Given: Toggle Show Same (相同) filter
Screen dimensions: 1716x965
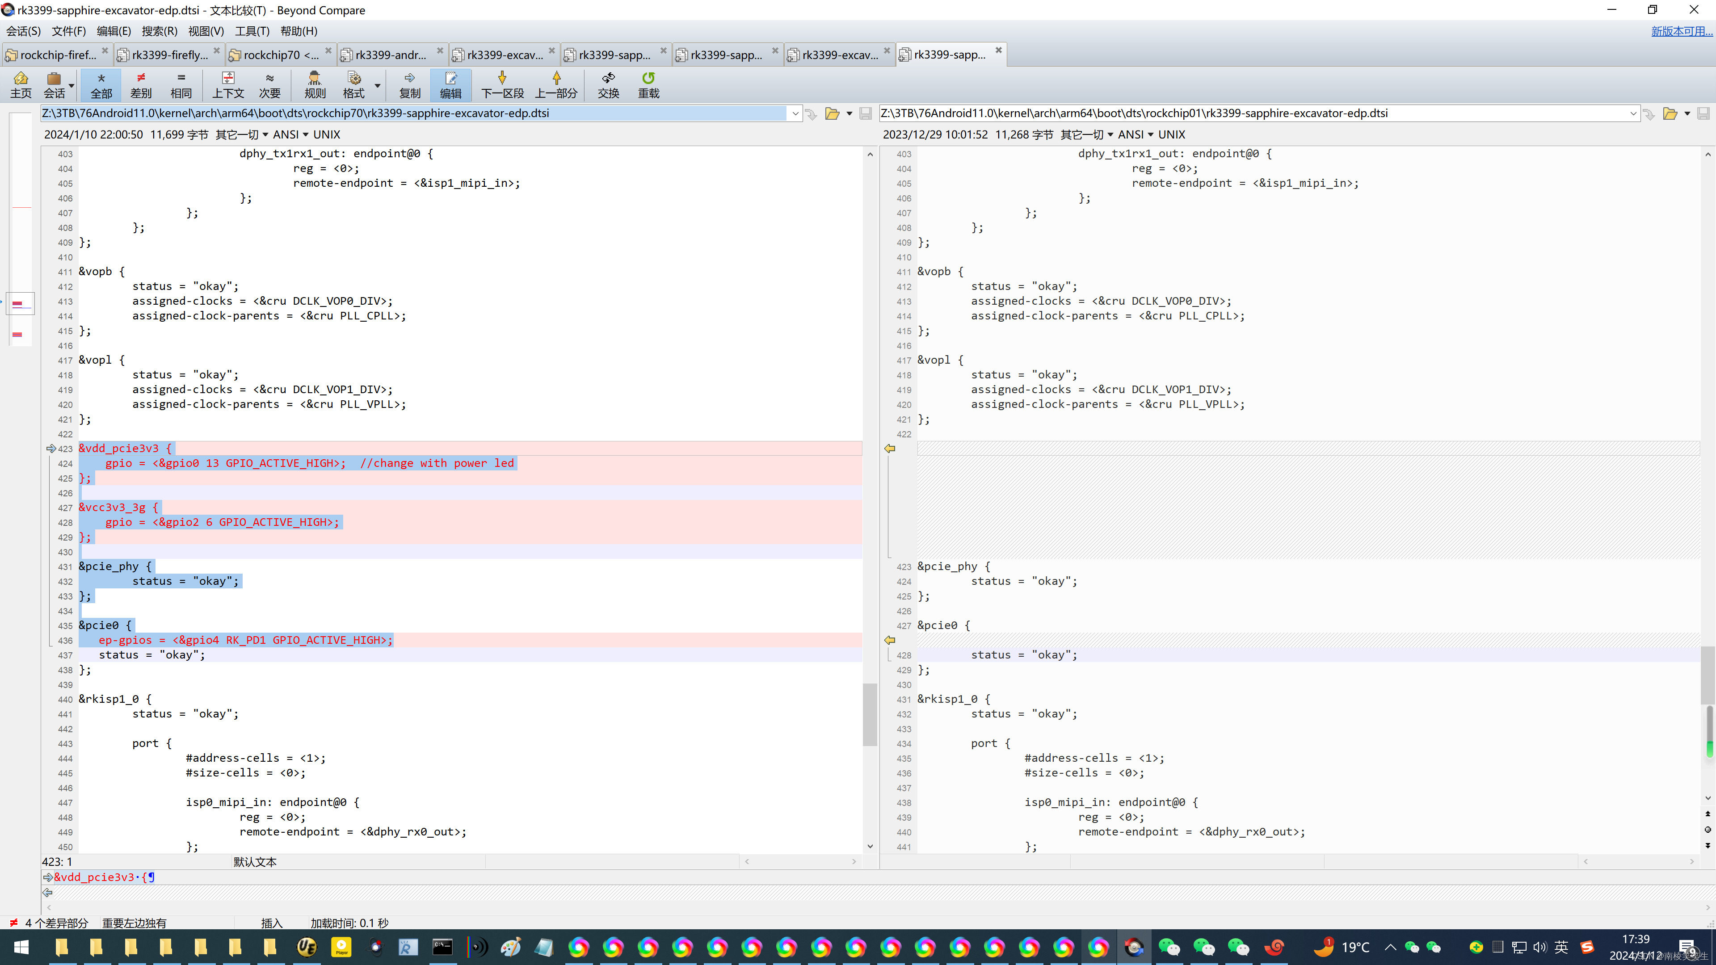Looking at the screenshot, I should (x=181, y=84).
